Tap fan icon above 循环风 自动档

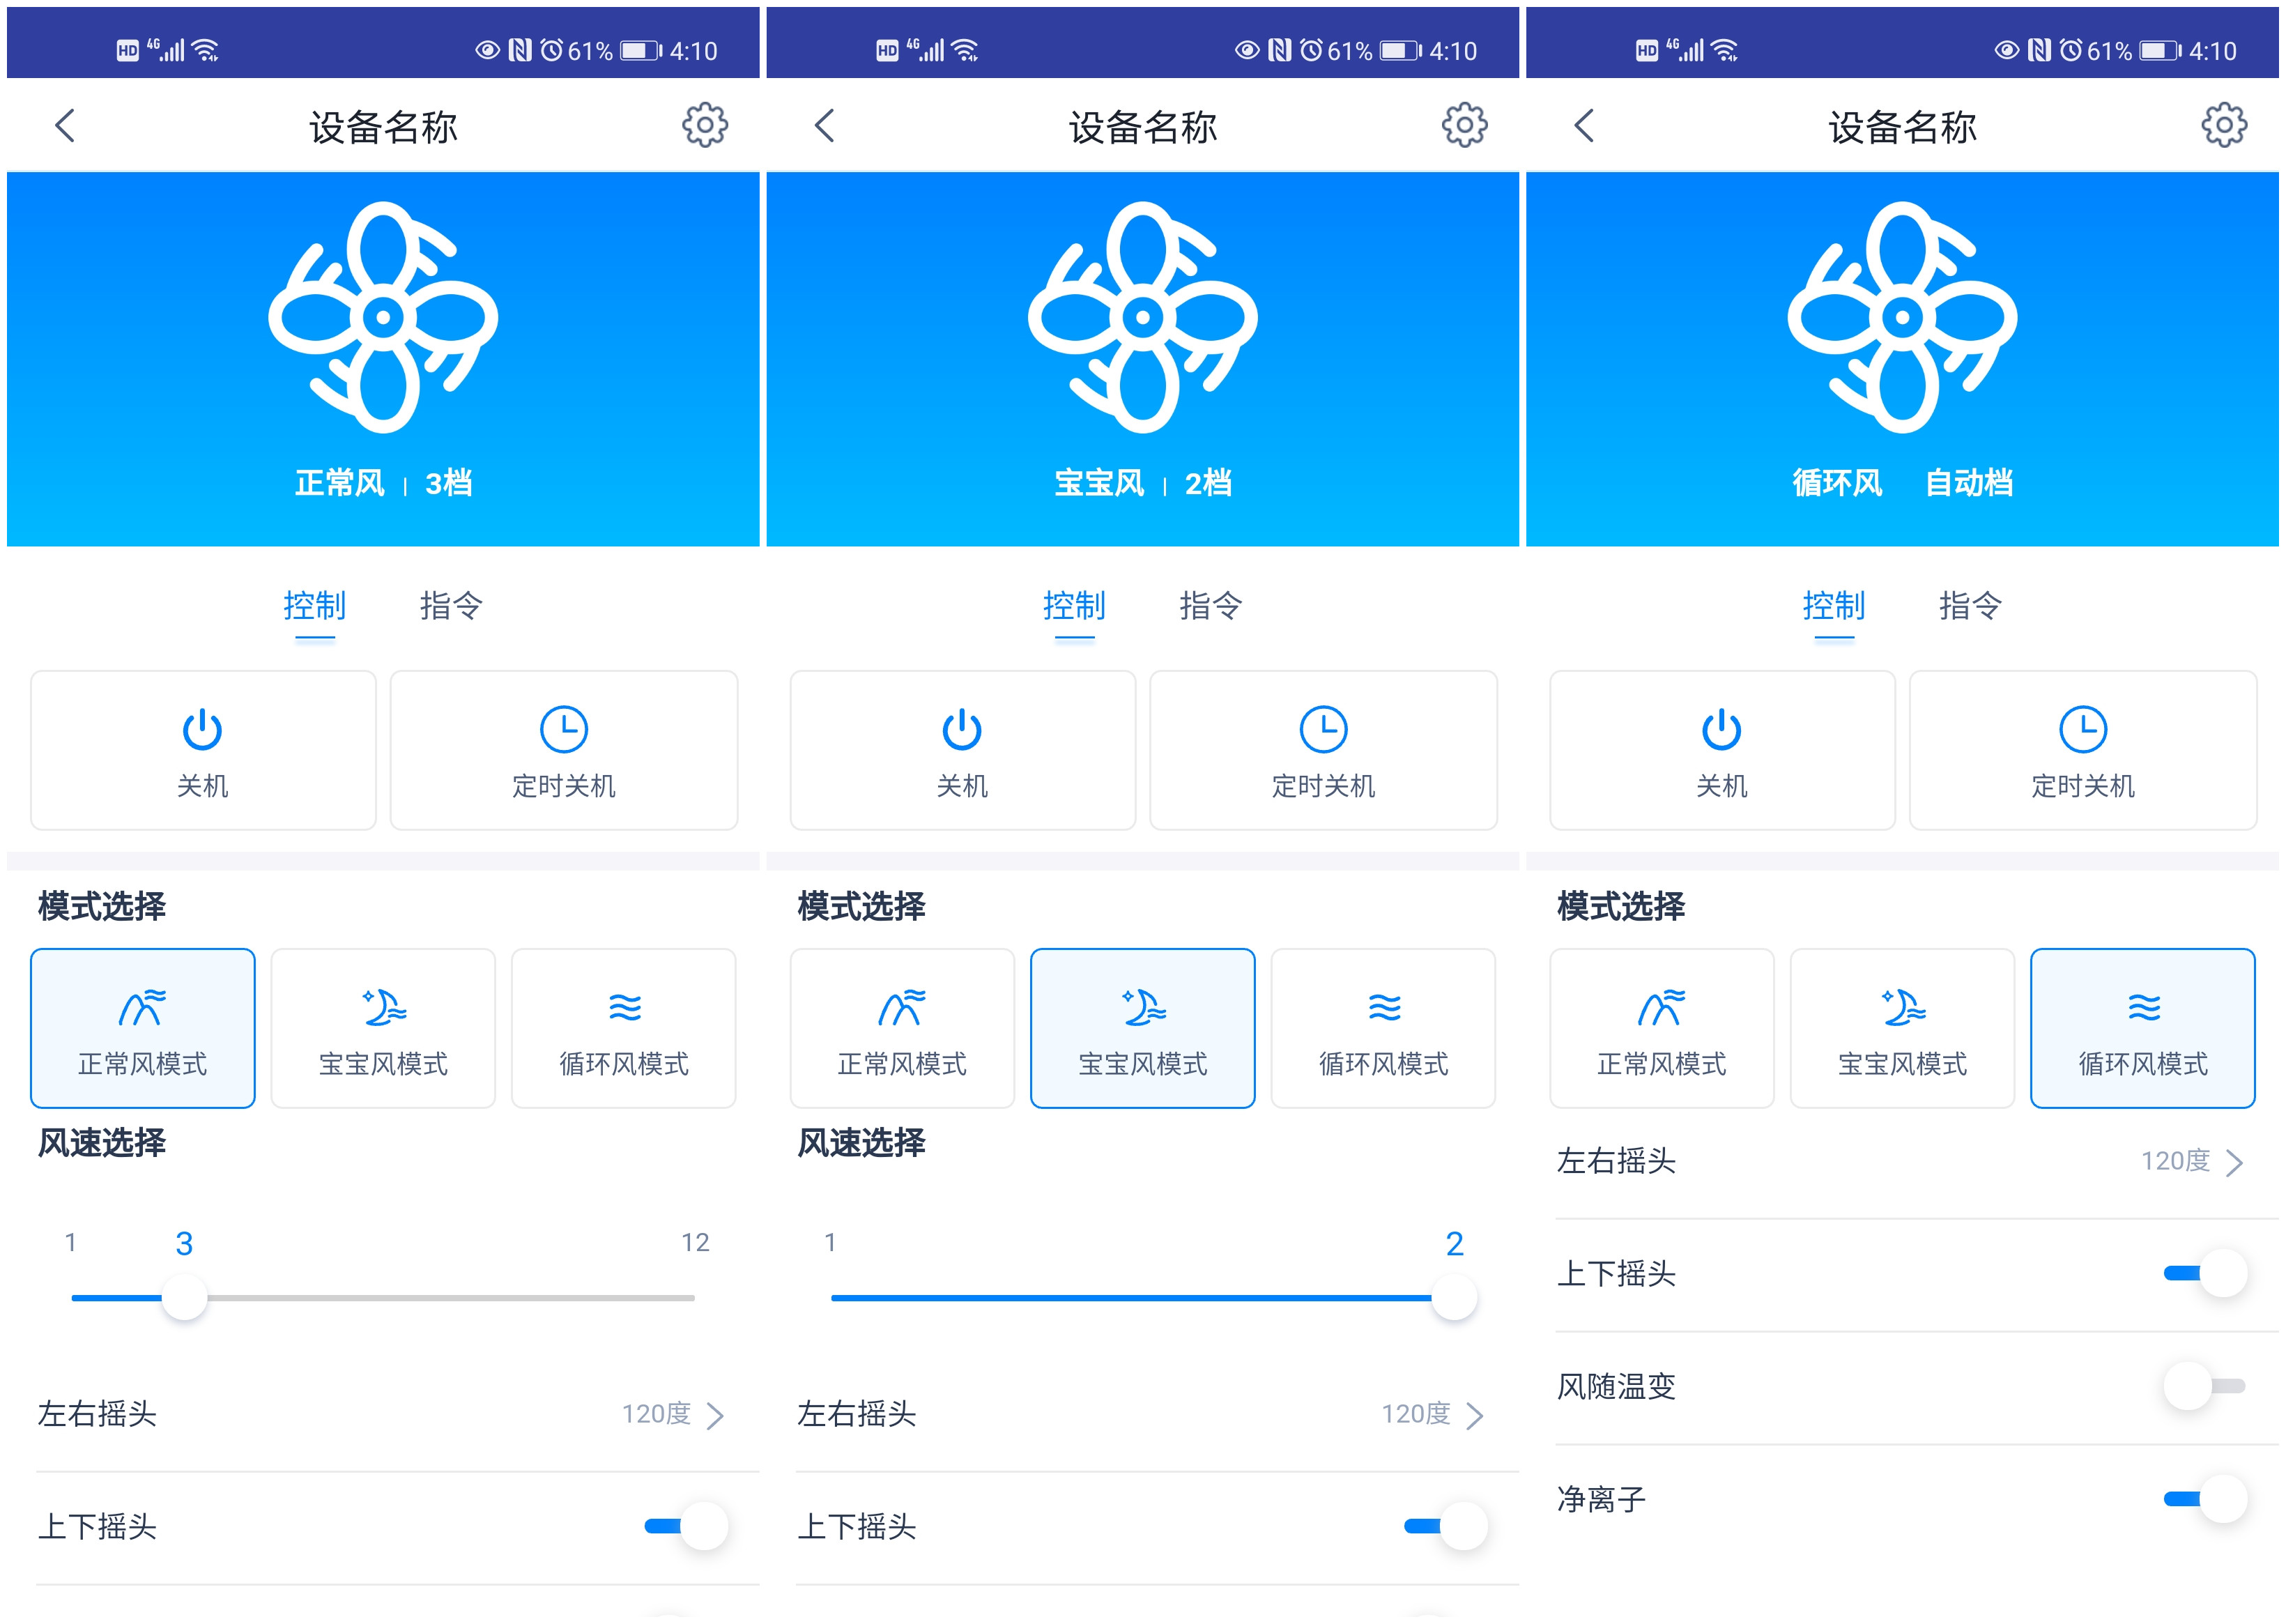click(1902, 317)
